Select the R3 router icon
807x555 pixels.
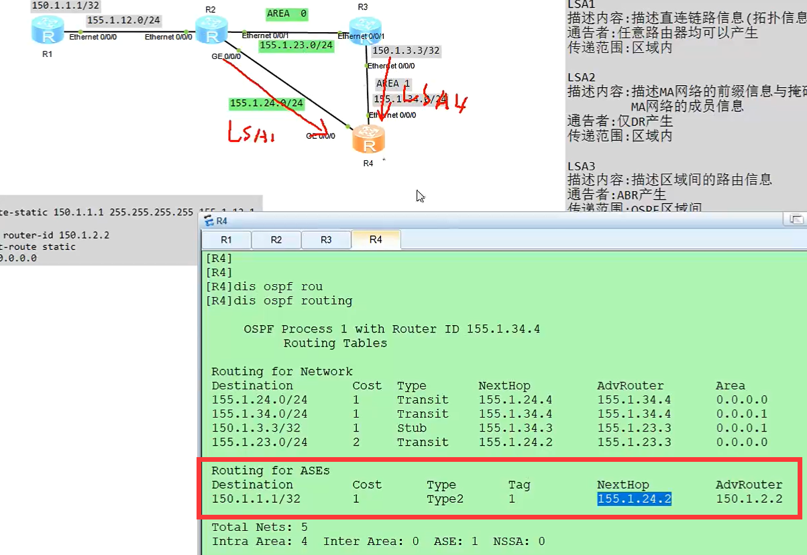point(366,30)
